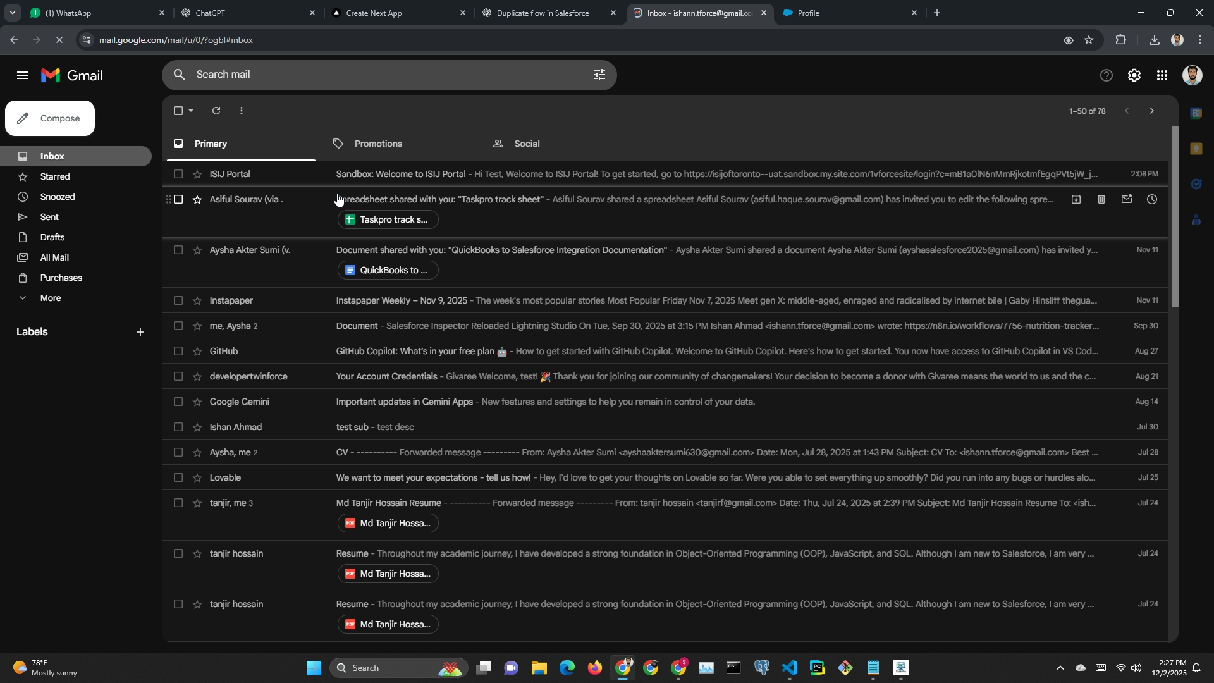Star the ISIJ Portal email
Screen dimensions: 1214x683
coord(197,175)
